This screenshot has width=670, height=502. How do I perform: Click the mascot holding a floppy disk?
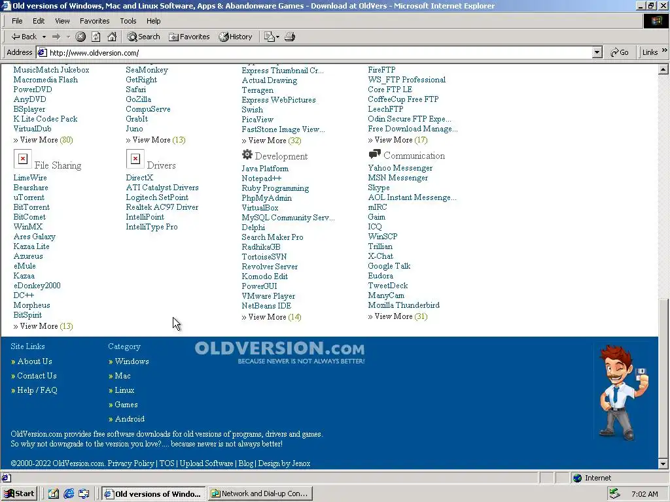(624, 393)
